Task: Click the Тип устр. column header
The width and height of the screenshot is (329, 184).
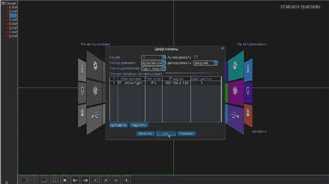Action: click(x=154, y=79)
